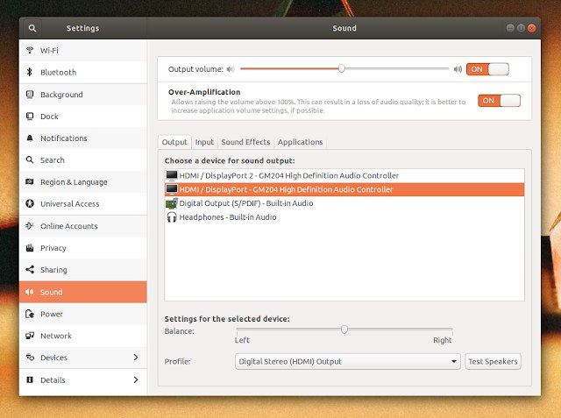The width and height of the screenshot is (561, 418).
Task: Open the Profile dropdown
Action: tap(347, 362)
